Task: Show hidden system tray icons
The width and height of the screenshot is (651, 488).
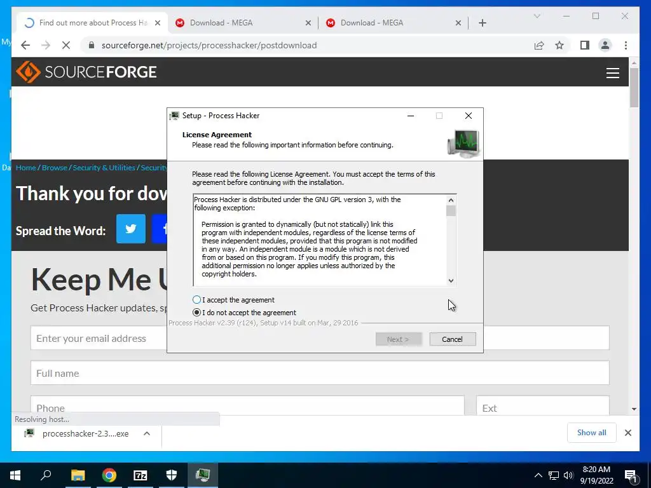Action: (538, 475)
